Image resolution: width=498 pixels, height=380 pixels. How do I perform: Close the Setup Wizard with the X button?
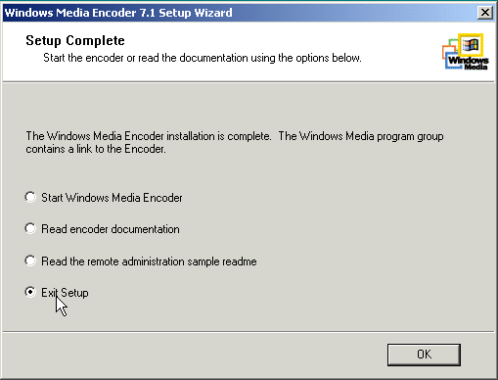pos(485,13)
